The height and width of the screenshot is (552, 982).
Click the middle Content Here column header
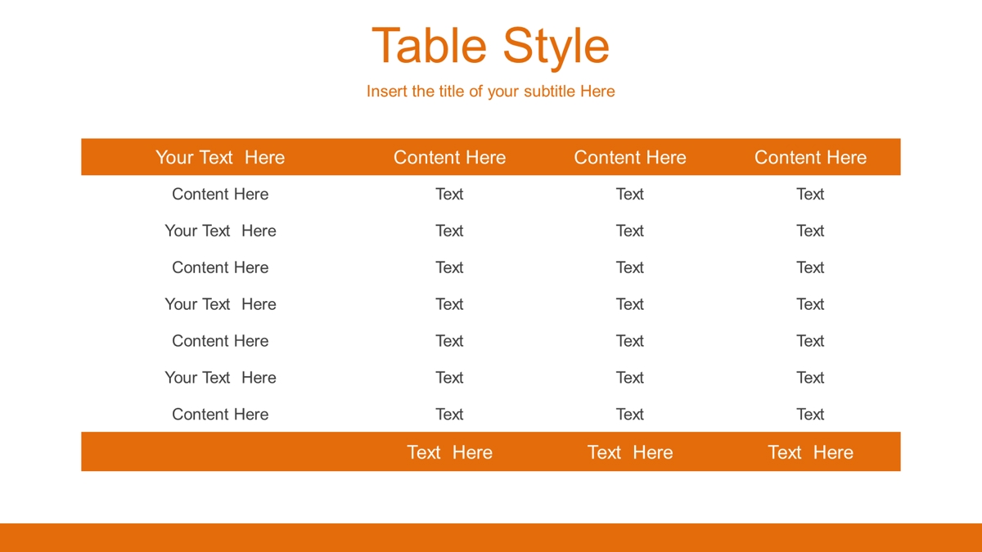click(x=630, y=157)
